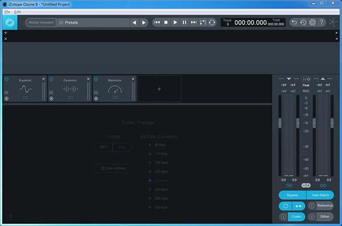This screenshot has height=226, width=342.
Task: Toggle the Reference power button
Action: point(312,206)
